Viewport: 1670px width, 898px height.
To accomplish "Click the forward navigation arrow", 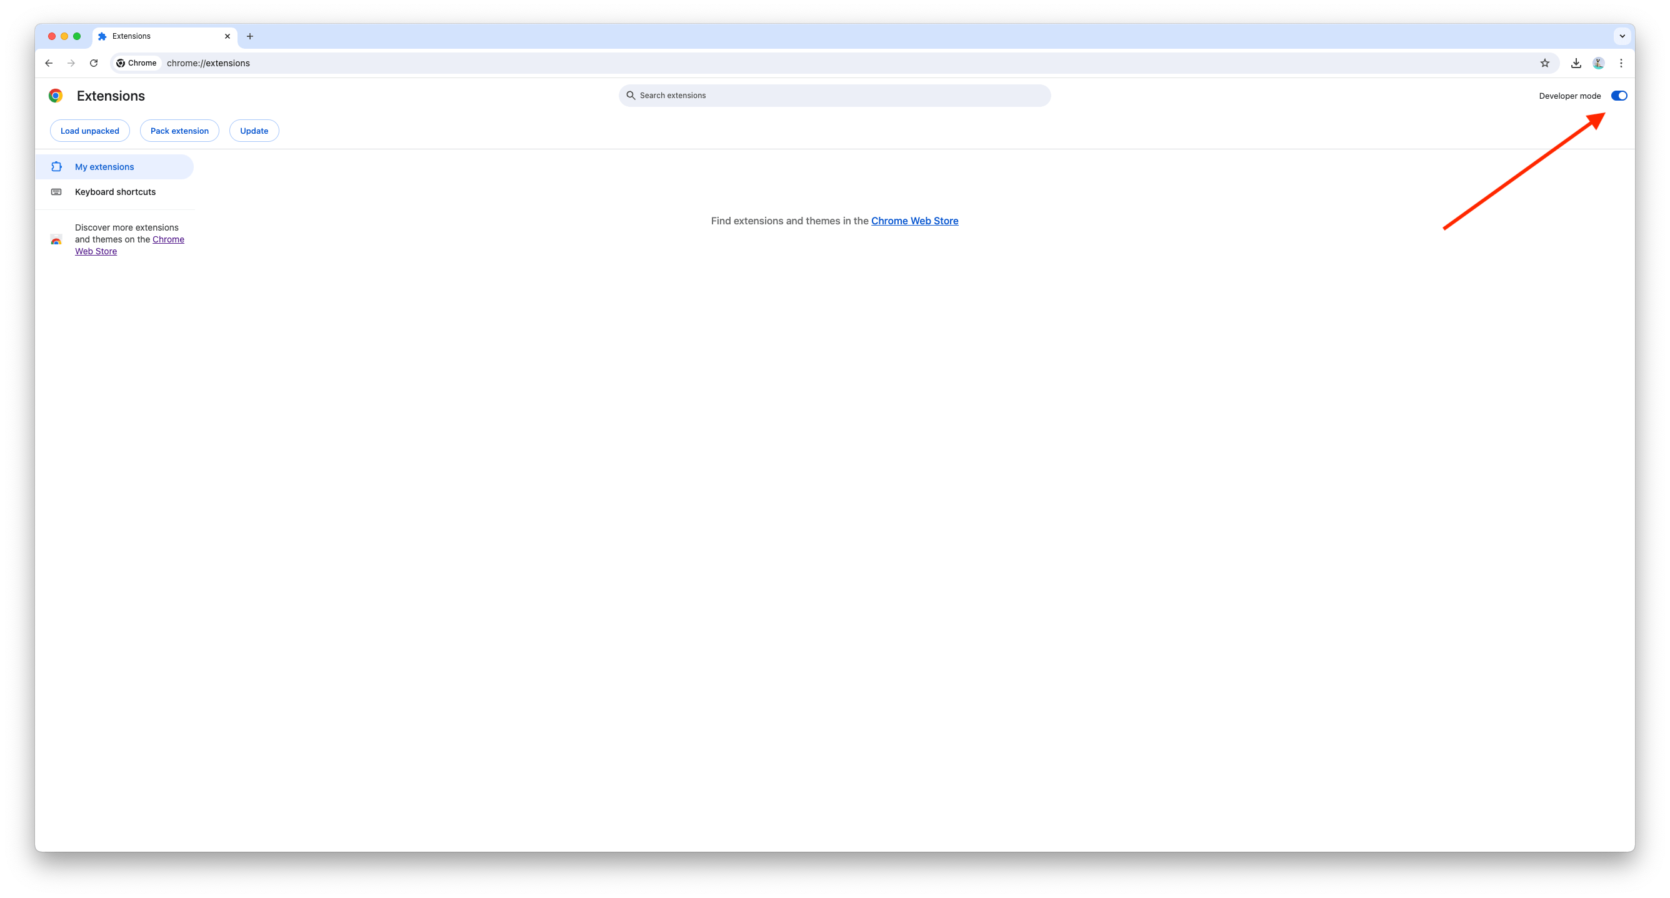I will click(x=71, y=63).
